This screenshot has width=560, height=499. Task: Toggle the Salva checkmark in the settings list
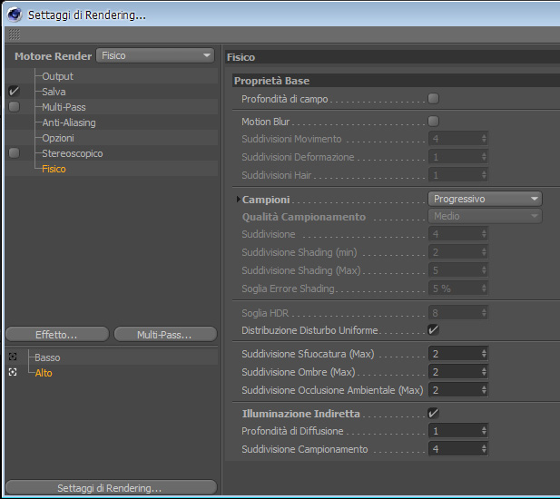(x=14, y=92)
